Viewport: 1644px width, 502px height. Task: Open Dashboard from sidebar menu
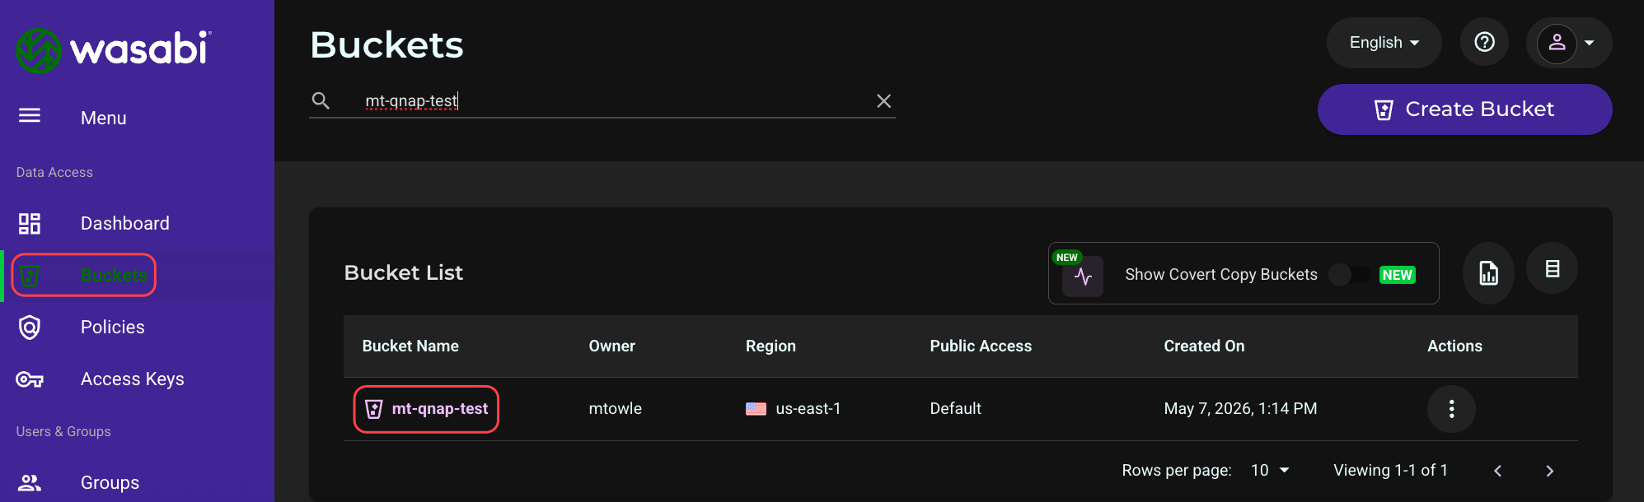(125, 224)
